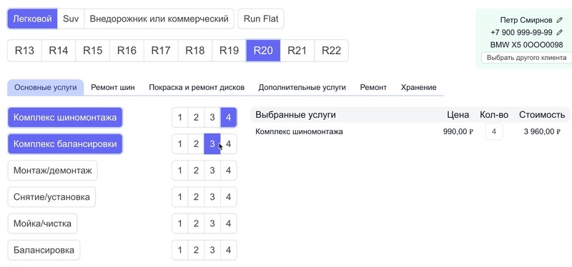Choose wheel size R18
Screen dimensions: 572x267
tap(194, 51)
